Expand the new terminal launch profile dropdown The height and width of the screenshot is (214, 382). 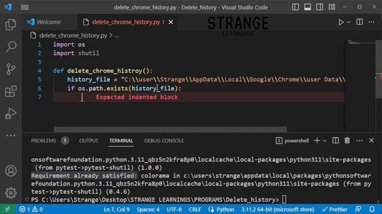(x=325, y=141)
